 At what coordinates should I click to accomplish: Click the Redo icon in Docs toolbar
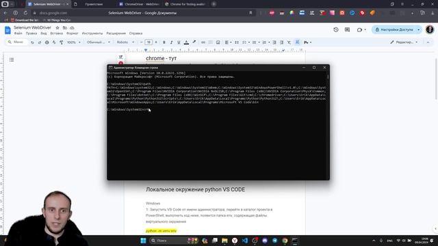(40, 42)
